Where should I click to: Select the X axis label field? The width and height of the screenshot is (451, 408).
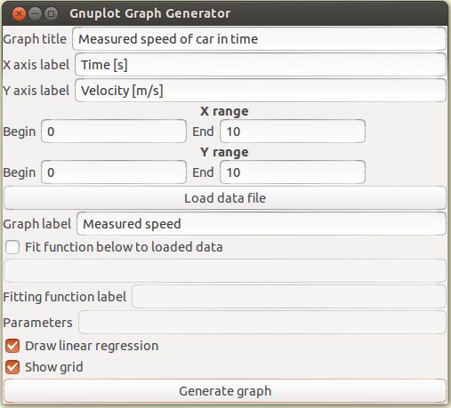[261, 65]
